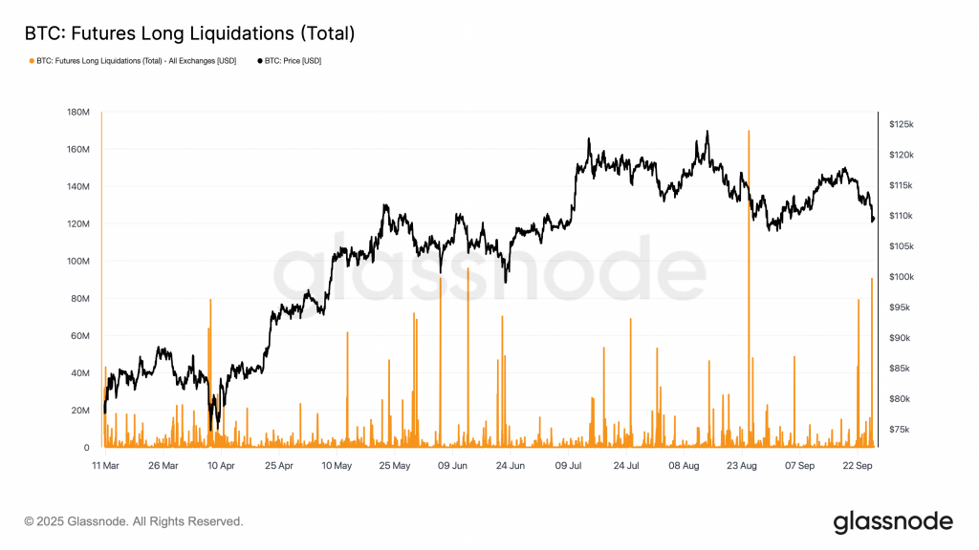Click the 100M left axis label
Viewport: 979px width, 550px height.
pos(78,262)
